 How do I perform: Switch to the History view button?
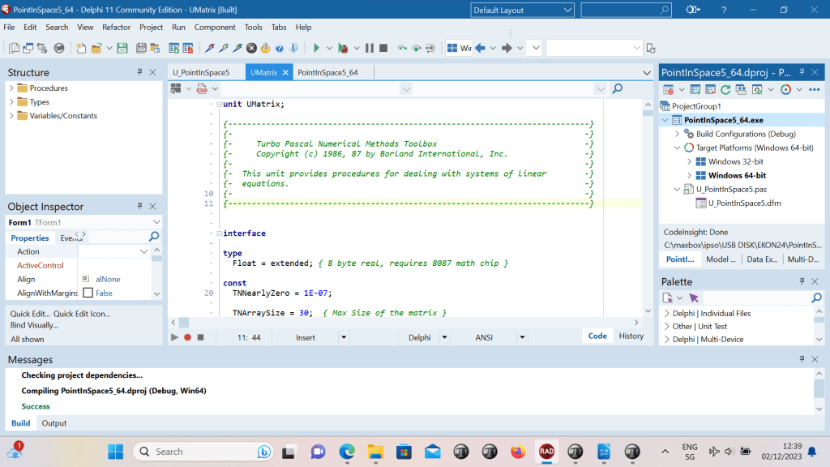(631, 336)
